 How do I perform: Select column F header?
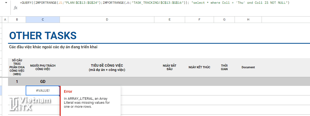199,20
